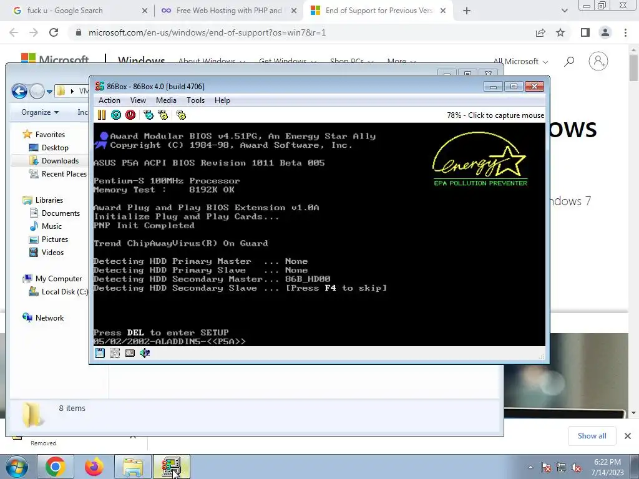Screen dimensions: 639x479
Task: Open Music library in Explorer
Action: pos(51,226)
